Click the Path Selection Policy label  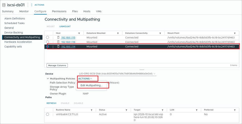62,83
